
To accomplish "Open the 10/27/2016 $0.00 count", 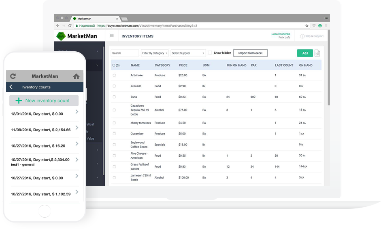I will tap(45, 178).
